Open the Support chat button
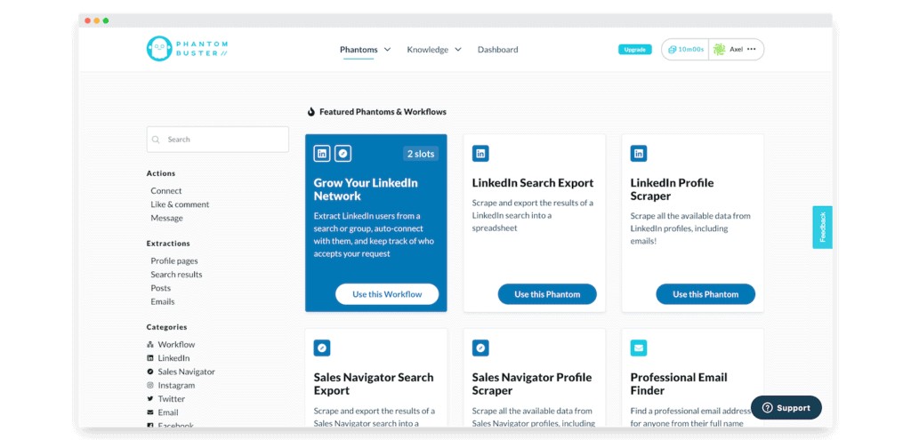Screen dimensions: 911x440 click(786, 407)
